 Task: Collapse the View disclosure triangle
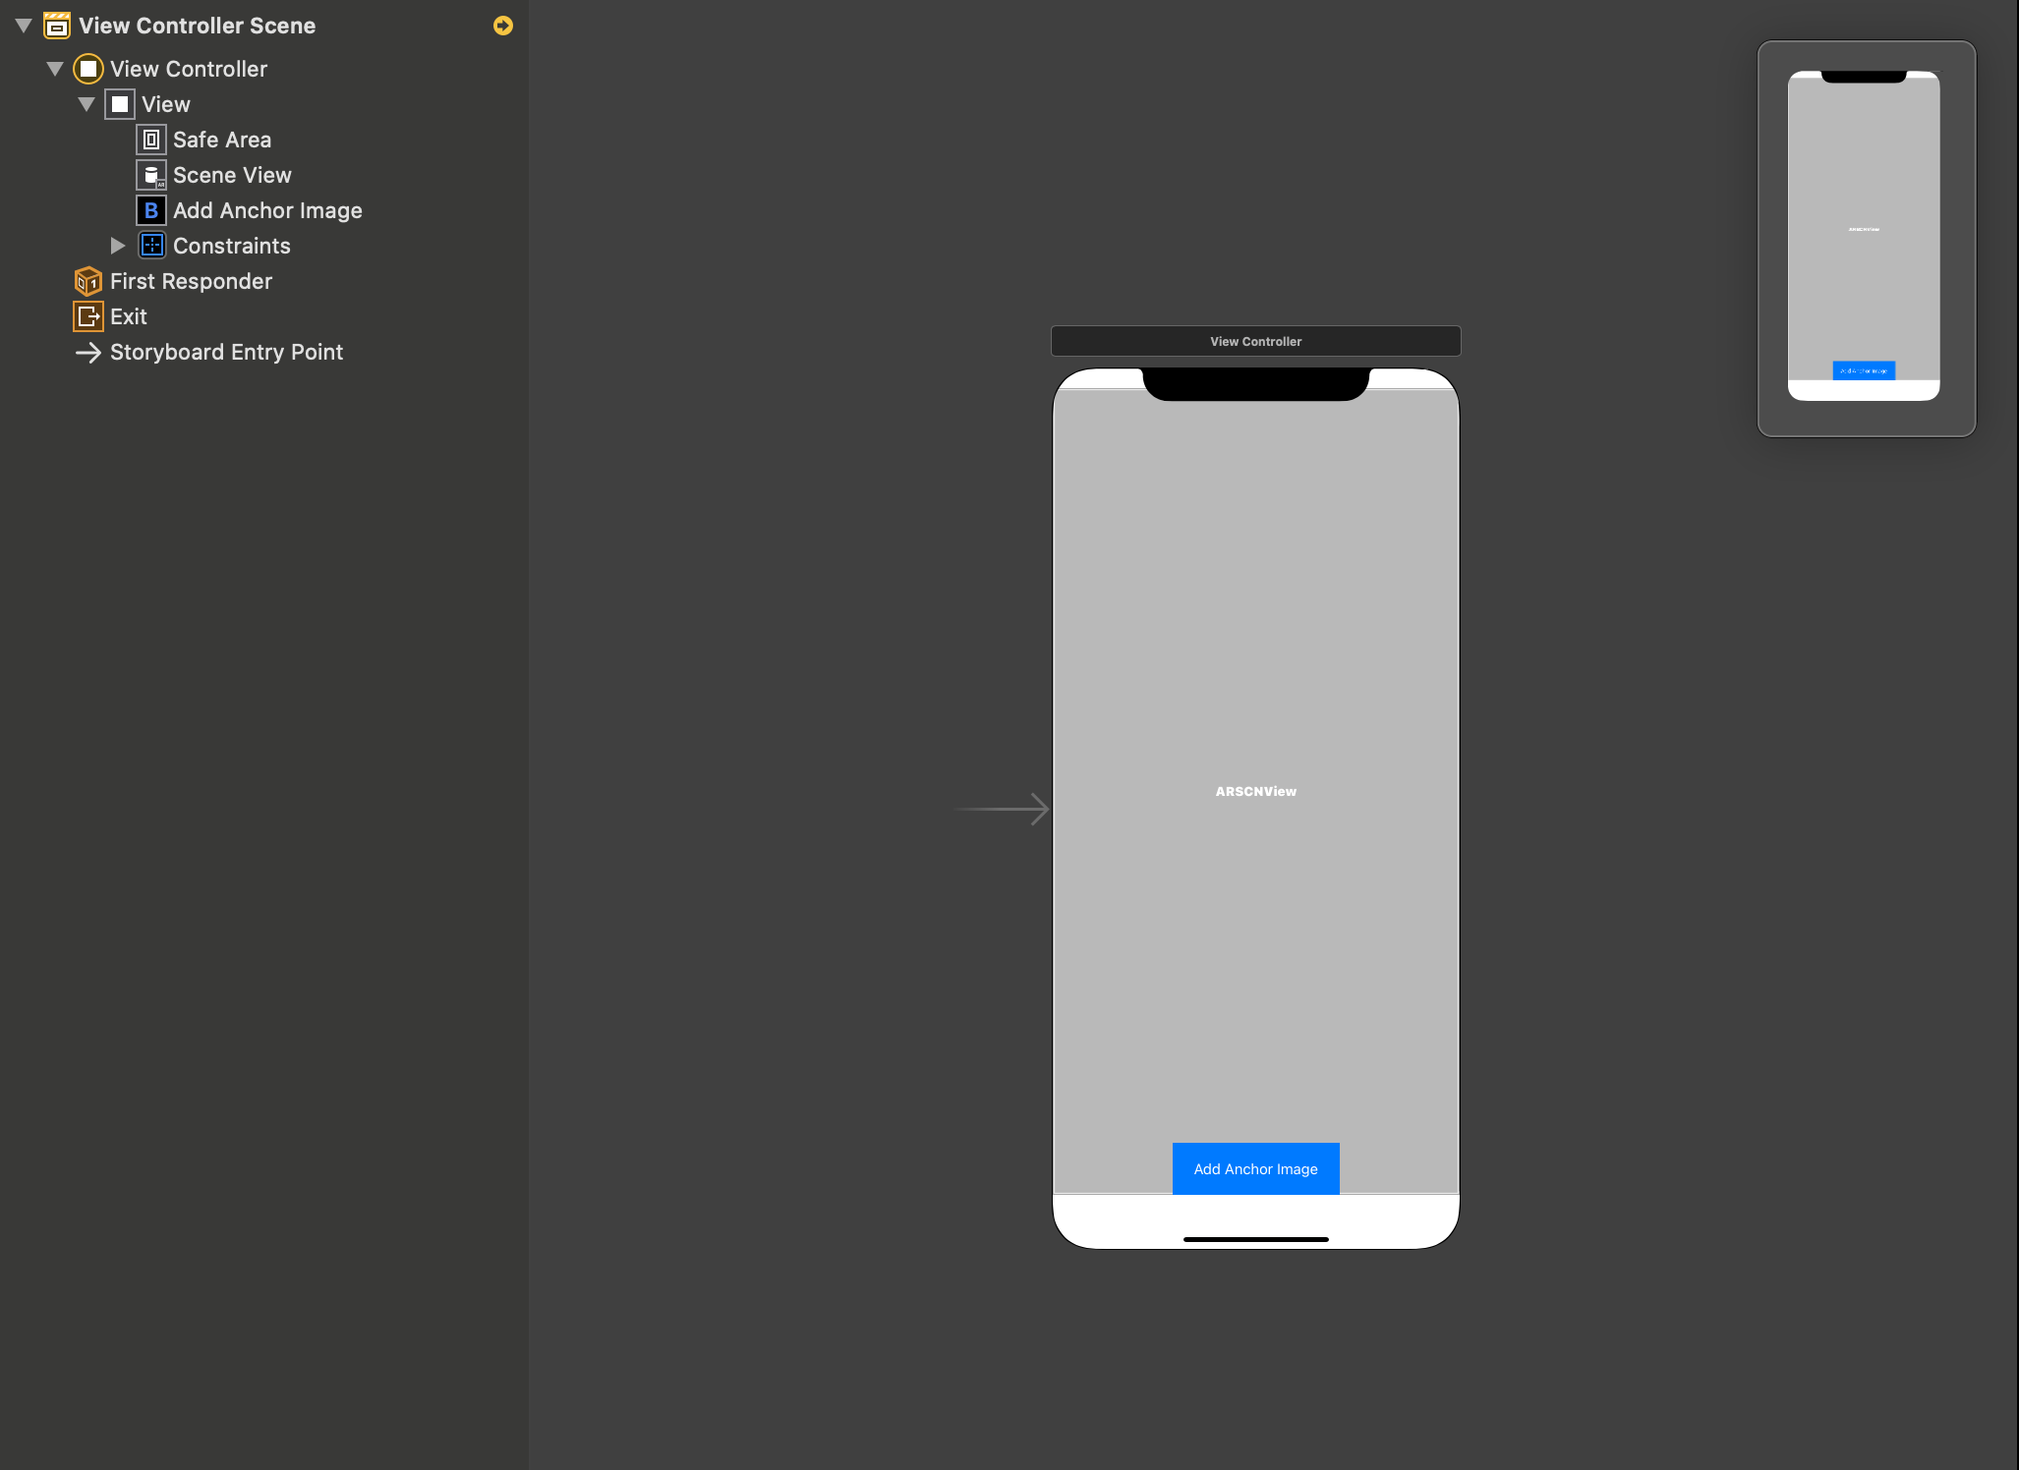coord(87,104)
